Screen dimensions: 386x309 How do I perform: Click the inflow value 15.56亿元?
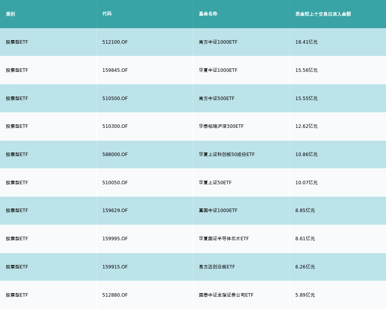coord(306,70)
